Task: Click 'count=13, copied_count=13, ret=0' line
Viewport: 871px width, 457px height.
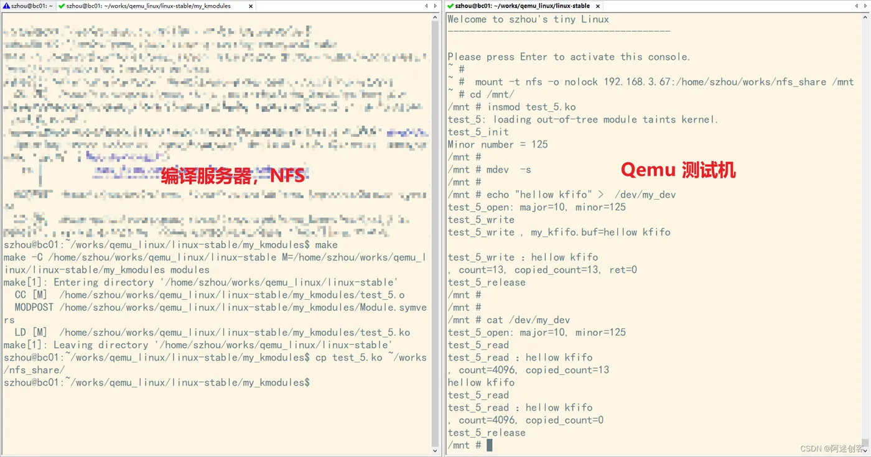Action: [x=543, y=270]
